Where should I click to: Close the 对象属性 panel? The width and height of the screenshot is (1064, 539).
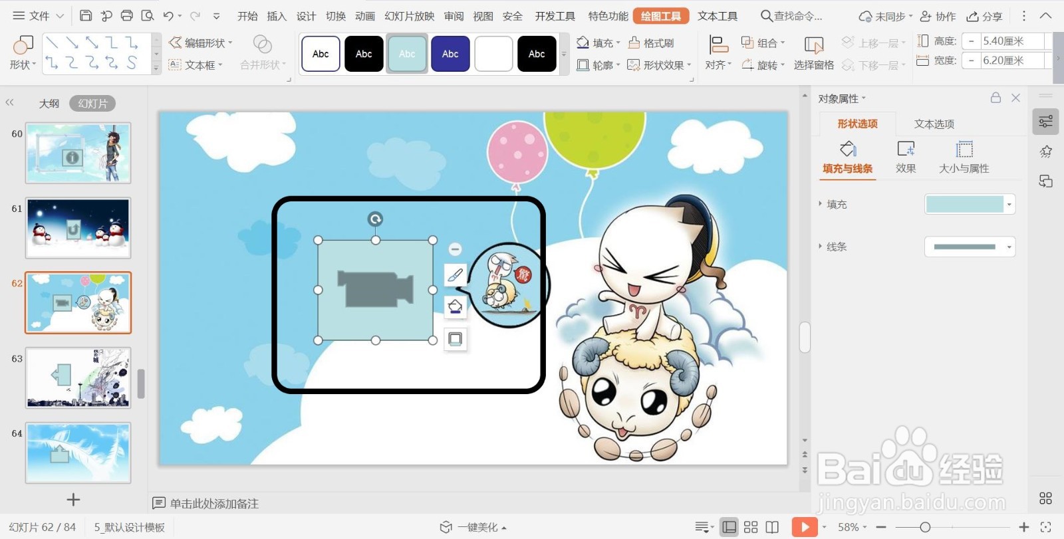pos(1015,98)
